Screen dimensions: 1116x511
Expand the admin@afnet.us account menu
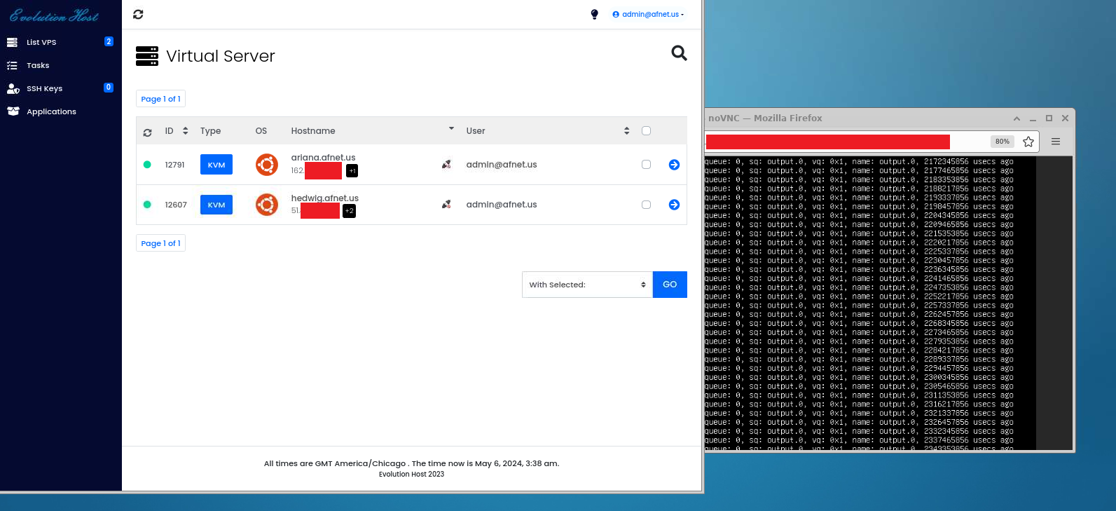coord(648,15)
